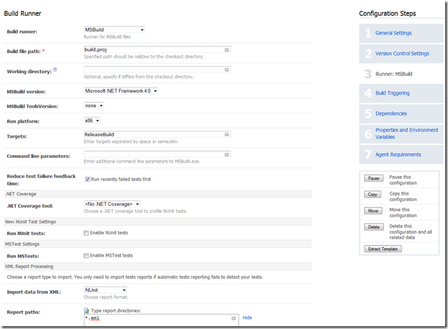Open the Run platform dropdown
Screen dimensions: 448x329
[92, 120]
